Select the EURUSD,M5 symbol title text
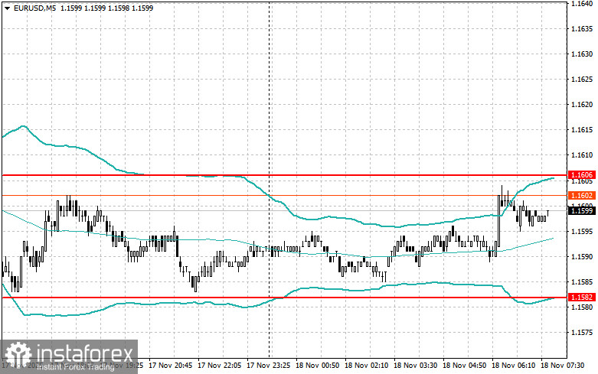Screen dimensions: 598x374 coord(34,8)
